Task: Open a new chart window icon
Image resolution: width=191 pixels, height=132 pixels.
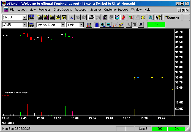Action: pos(46,18)
